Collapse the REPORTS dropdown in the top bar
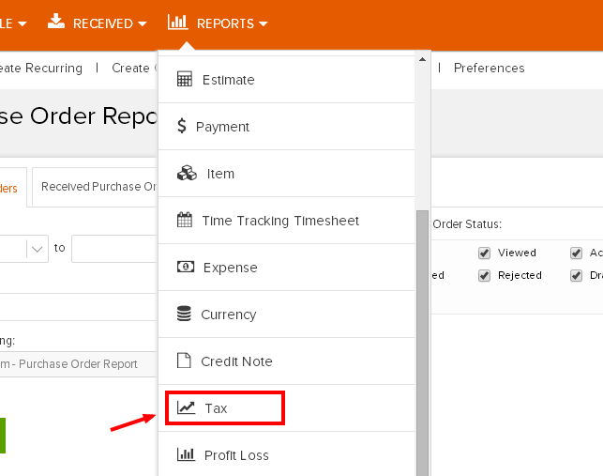This screenshot has height=476, width=603. click(218, 23)
